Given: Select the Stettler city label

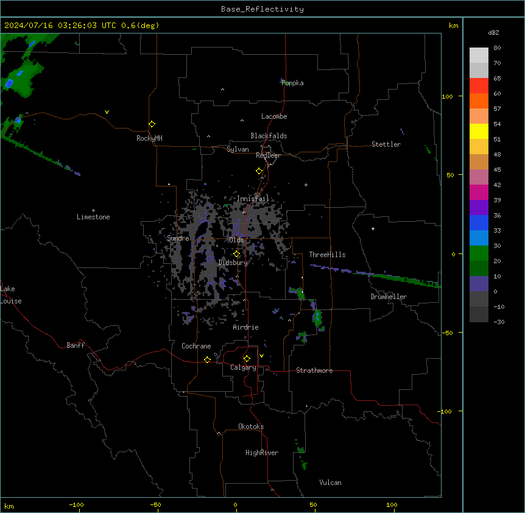Looking at the screenshot, I should [386, 144].
